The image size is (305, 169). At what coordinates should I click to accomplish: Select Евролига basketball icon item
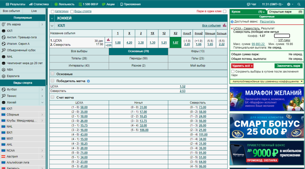point(4,76)
